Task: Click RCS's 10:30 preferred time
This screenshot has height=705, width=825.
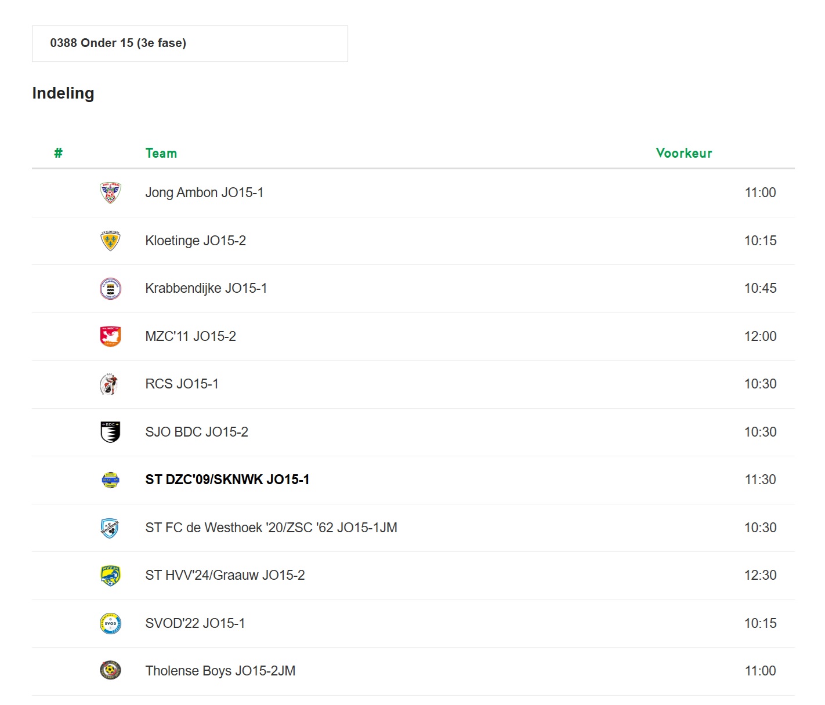Action: click(x=760, y=384)
